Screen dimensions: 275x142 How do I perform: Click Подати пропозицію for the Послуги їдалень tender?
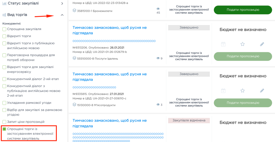tap(243, 56)
